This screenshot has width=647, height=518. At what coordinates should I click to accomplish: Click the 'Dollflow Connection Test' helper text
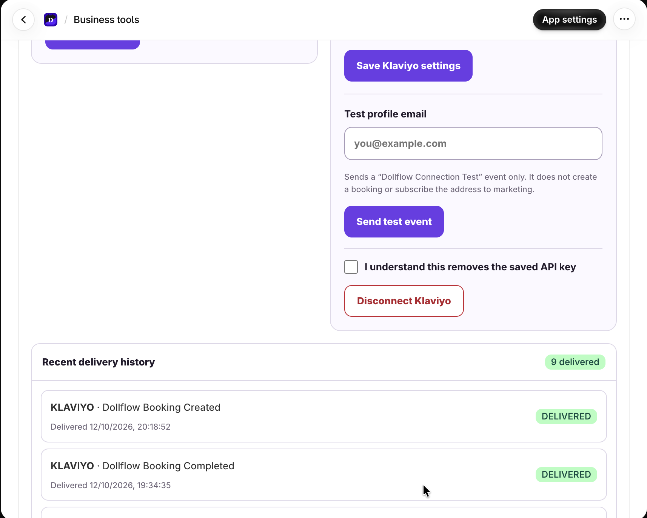click(470, 183)
